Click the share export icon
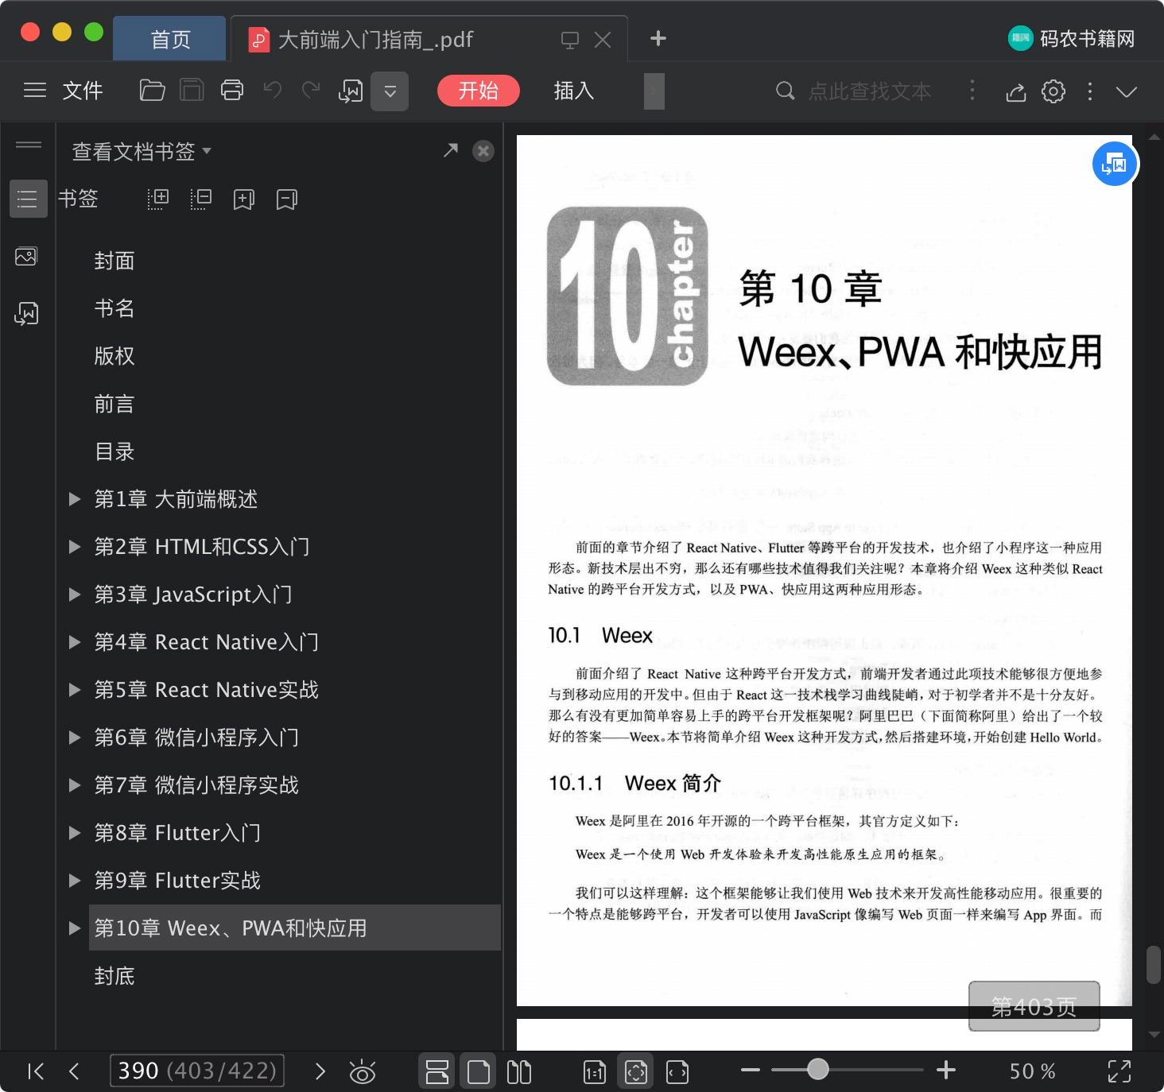1164x1092 pixels. click(x=1016, y=91)
